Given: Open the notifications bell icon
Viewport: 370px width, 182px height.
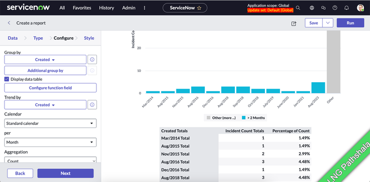Looking at the screenshot, I should click(346, 8).
